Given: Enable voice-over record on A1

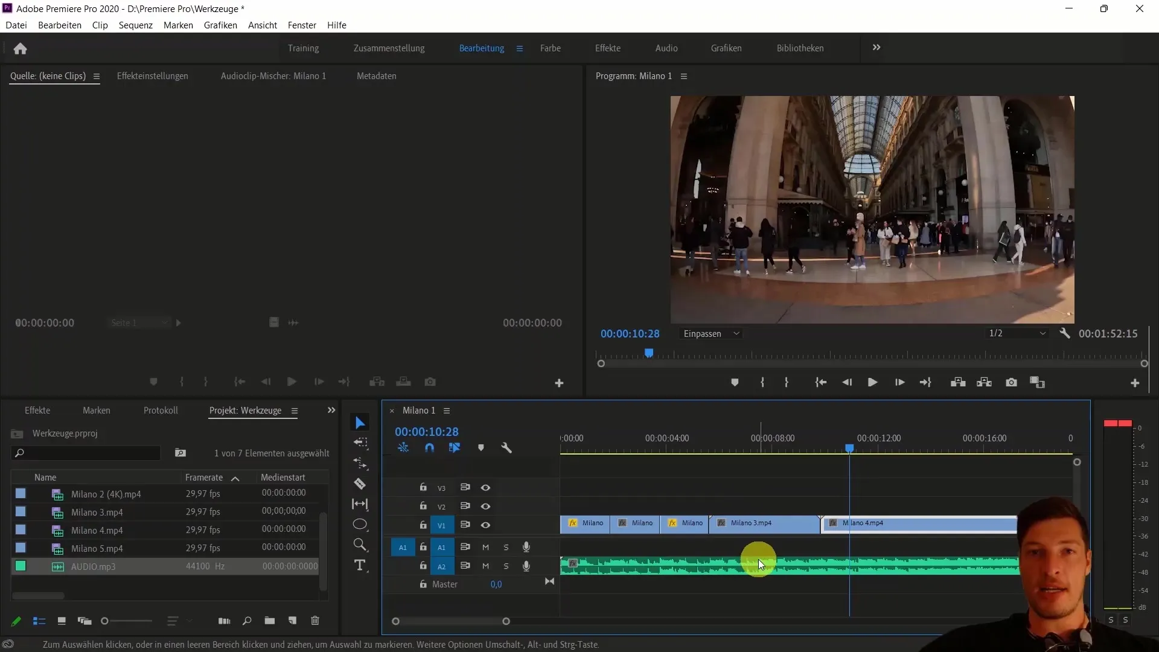Looking at the screenshot, I should click(x=526, y=547).
